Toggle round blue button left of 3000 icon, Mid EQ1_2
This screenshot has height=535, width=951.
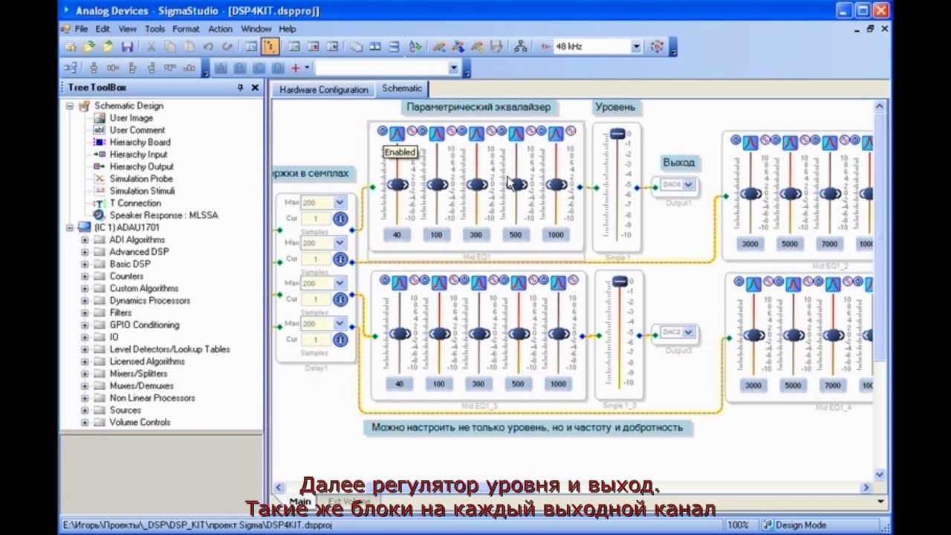(x=736, y=140)
